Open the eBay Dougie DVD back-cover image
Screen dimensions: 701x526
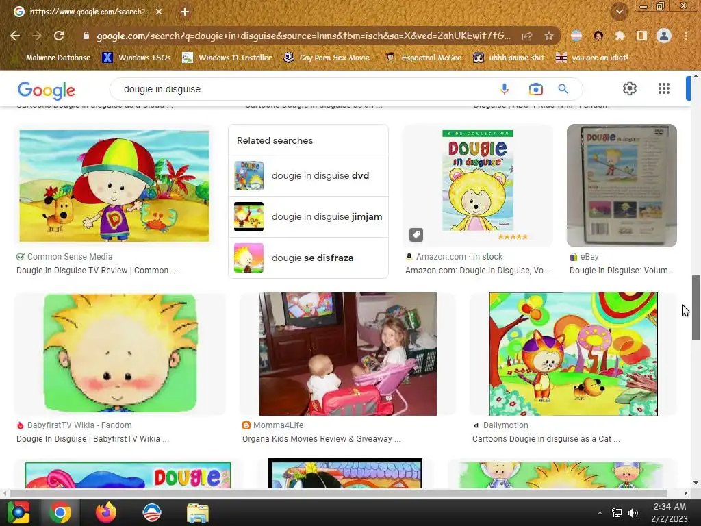622,186
